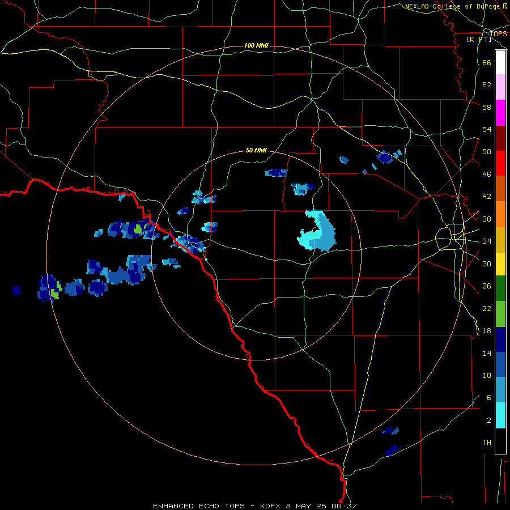The image size is (510, 510).
Task: Click legend value "6"
Action: pyautogui.click(x=488, y=398)
